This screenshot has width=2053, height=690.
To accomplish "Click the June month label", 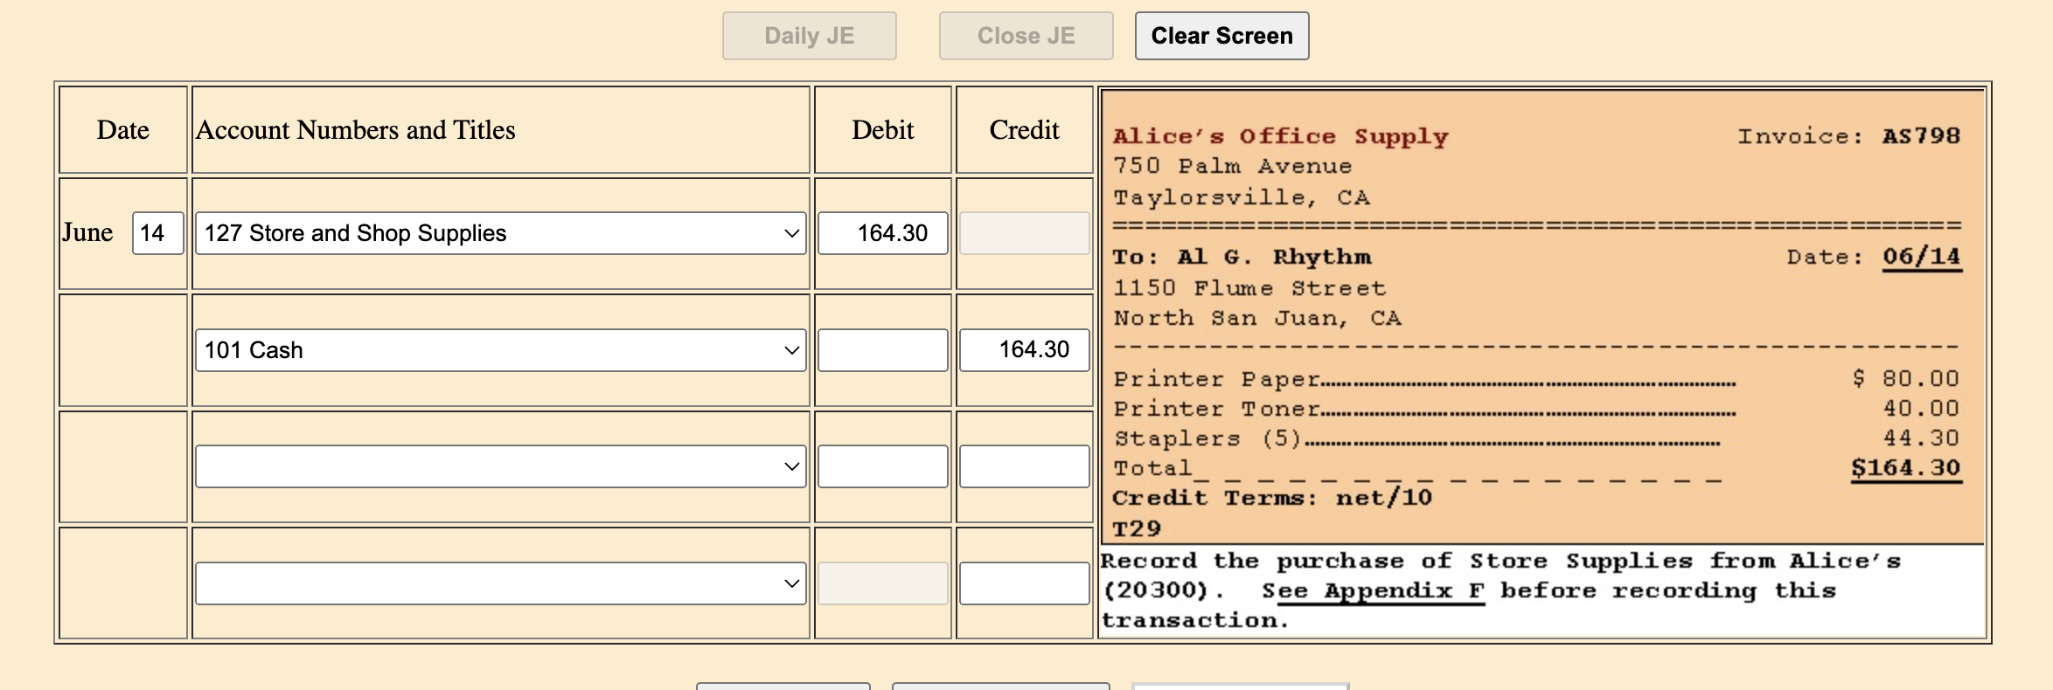I will point(87,233).
